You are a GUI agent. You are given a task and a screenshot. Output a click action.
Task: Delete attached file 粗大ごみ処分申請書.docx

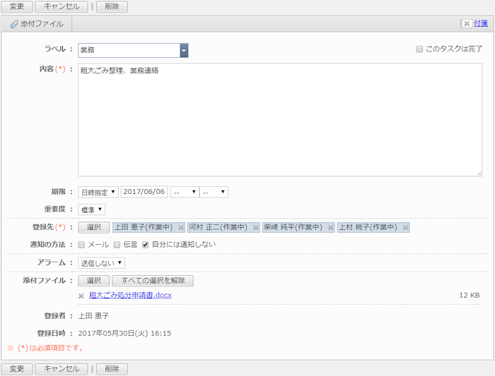coord(81,296)
